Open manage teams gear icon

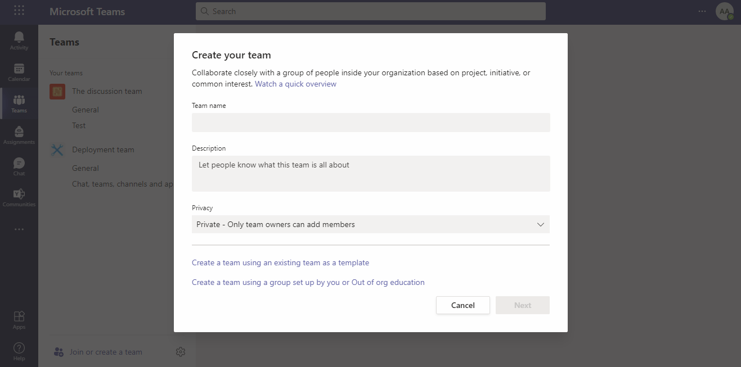click(181, 352)
